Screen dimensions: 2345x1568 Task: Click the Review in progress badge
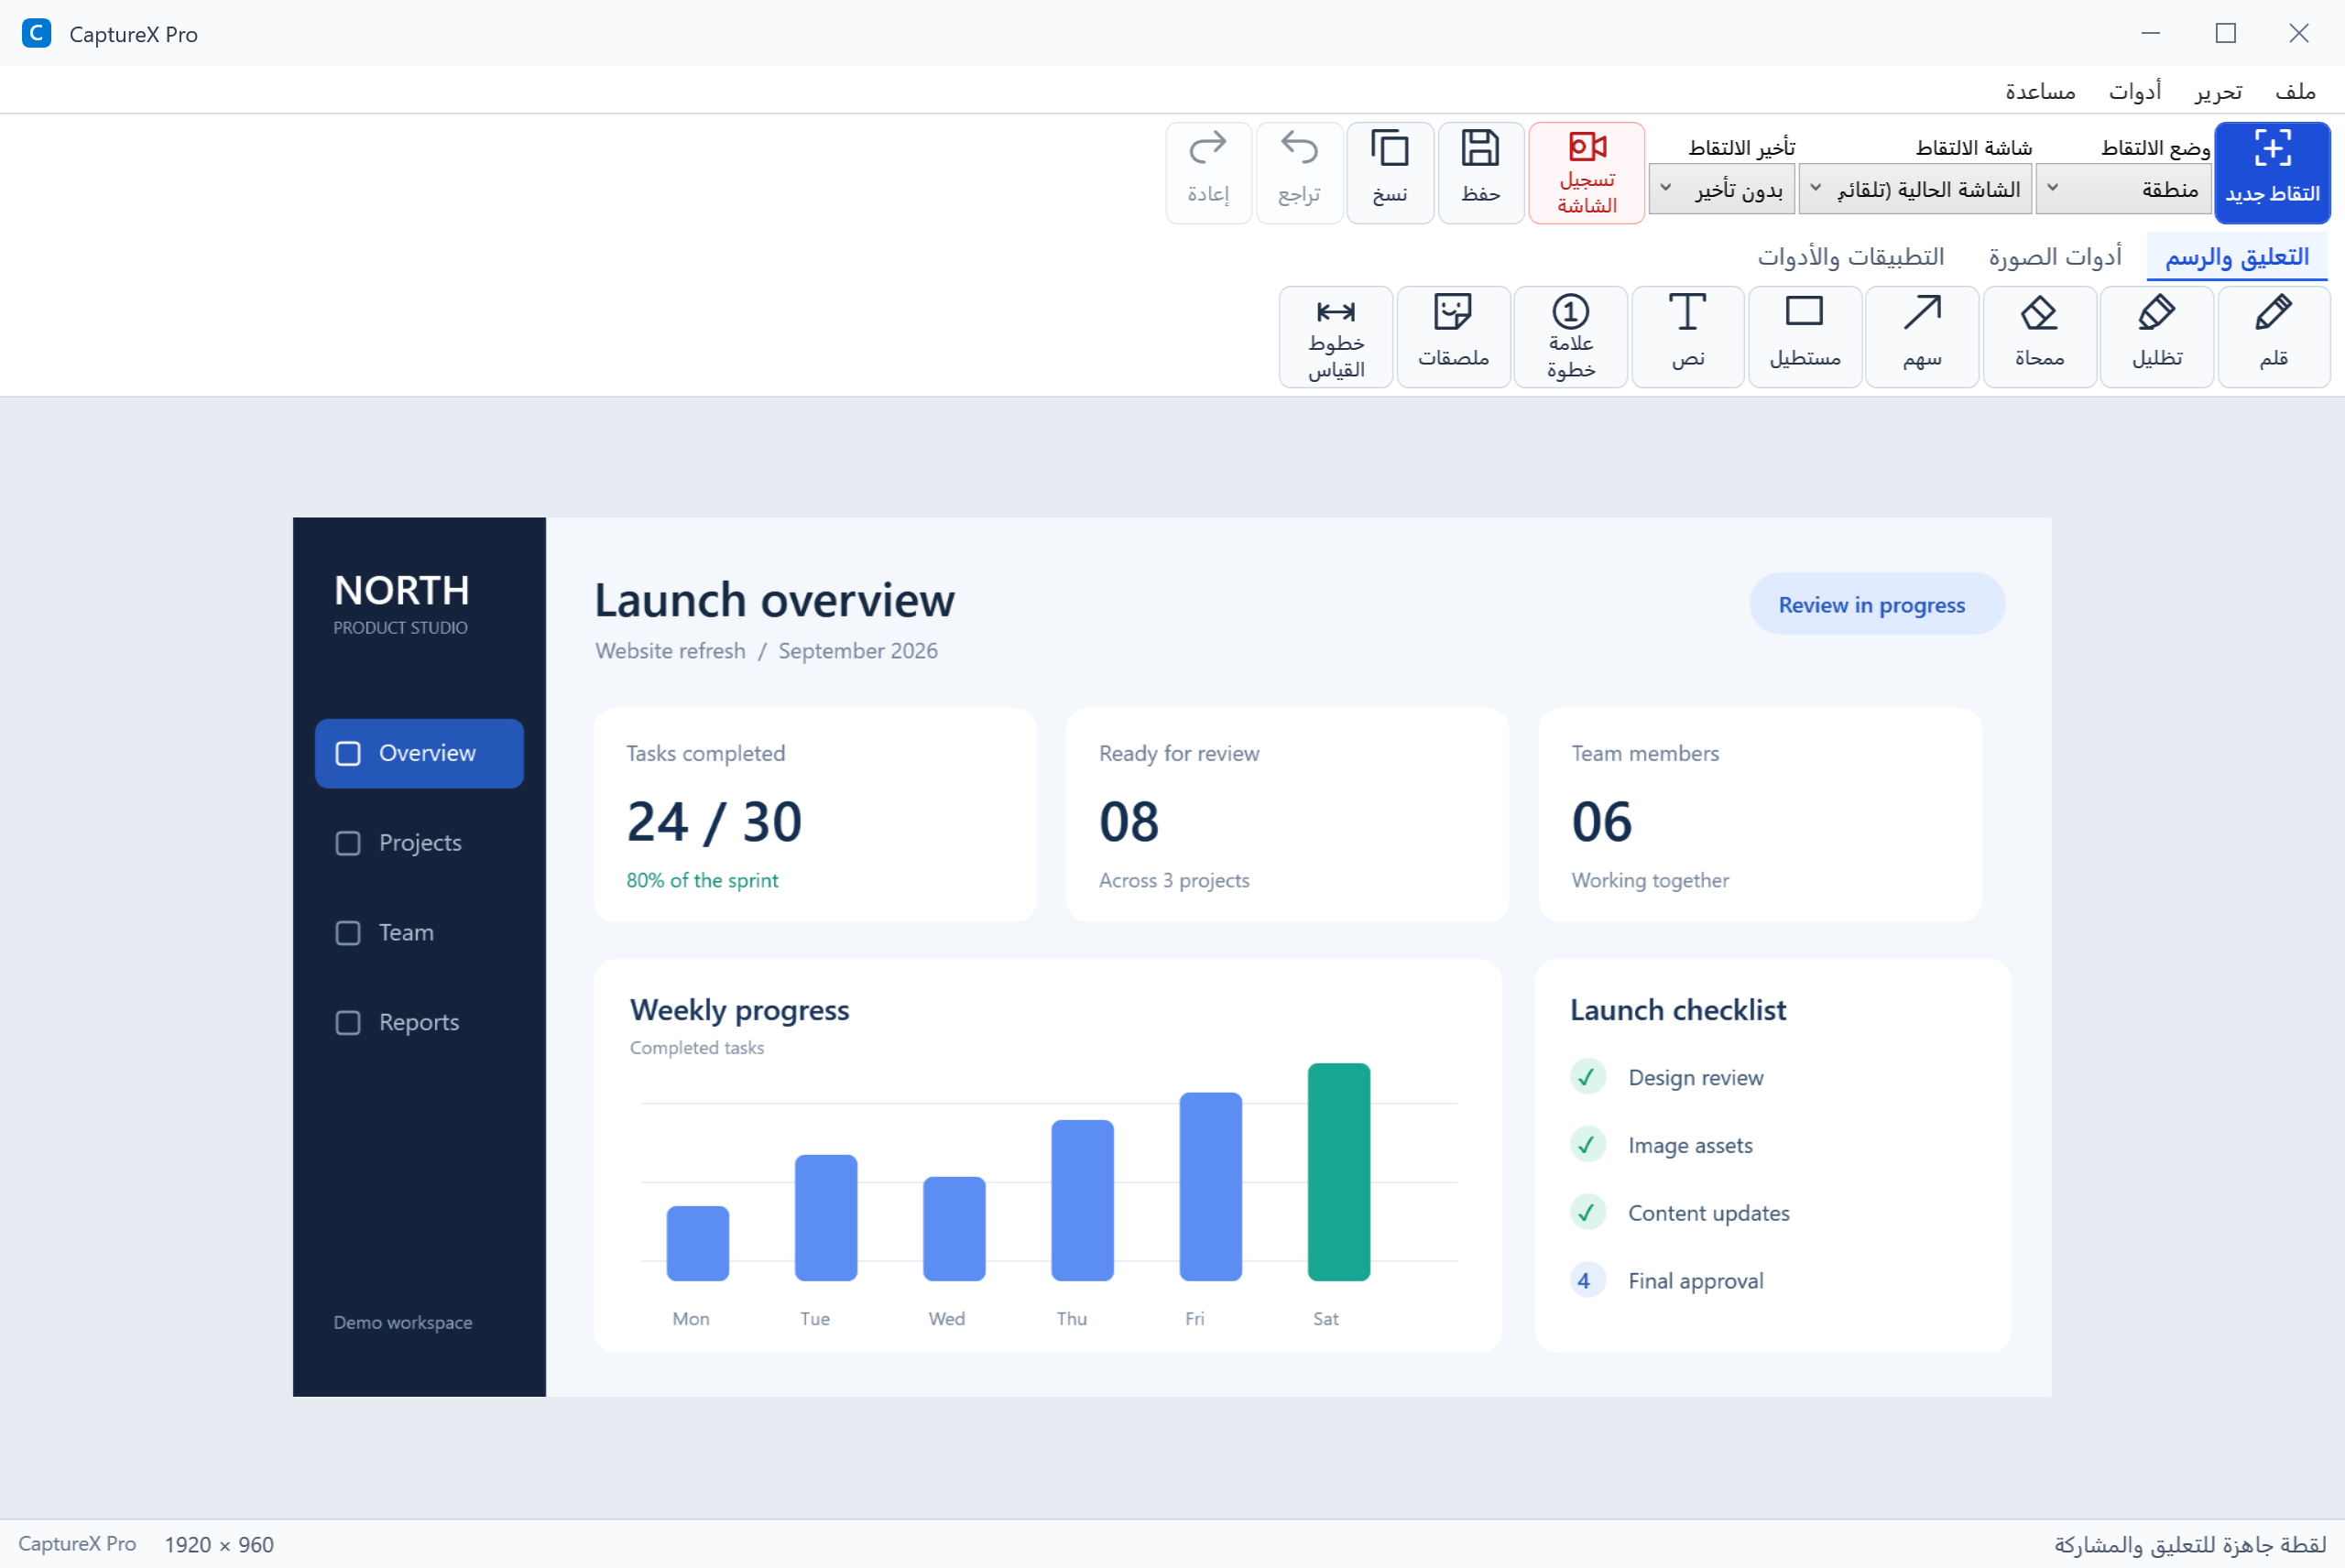(1876, 604)
